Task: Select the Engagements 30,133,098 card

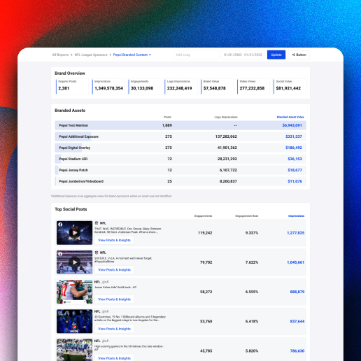Action: [145, 87]
